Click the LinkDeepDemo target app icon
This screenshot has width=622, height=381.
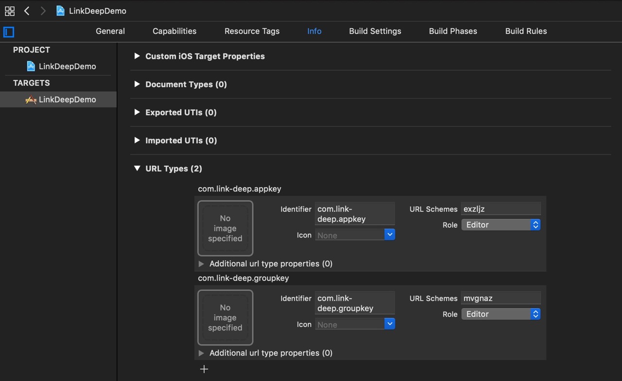(31, 100)
